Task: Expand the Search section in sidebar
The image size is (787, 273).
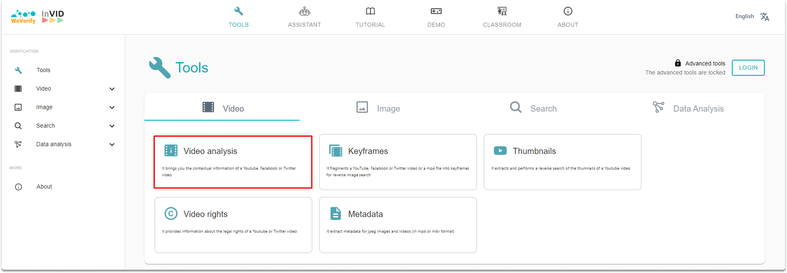Action: pos(112,126)
